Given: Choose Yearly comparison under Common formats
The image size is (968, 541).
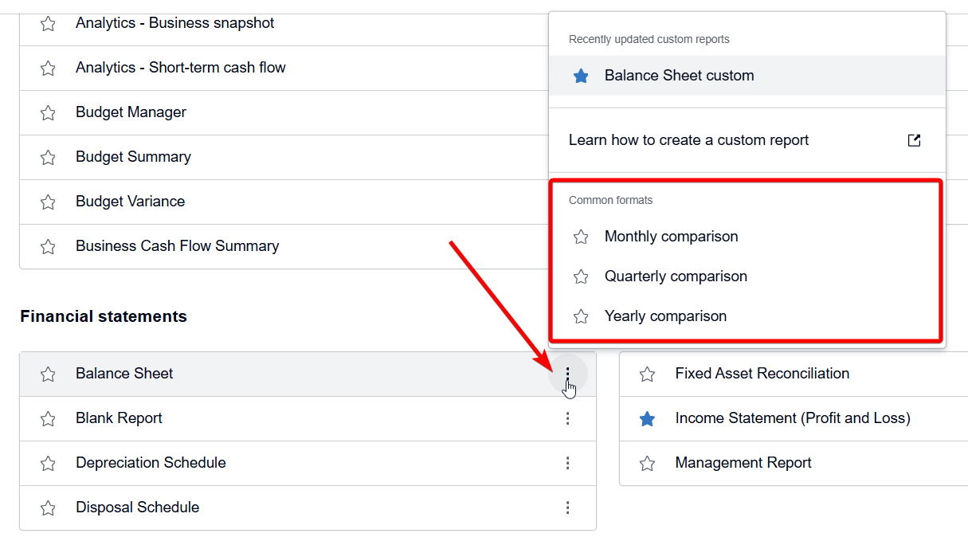Looking at the screenshot, I should pyautogui.click(x=666, y=316).
